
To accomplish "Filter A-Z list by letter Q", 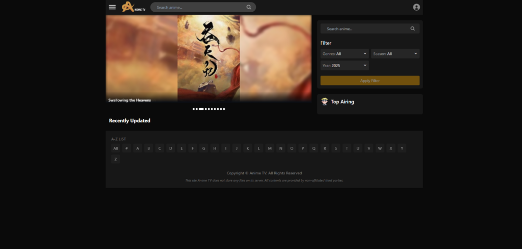I will pos(314,148).
